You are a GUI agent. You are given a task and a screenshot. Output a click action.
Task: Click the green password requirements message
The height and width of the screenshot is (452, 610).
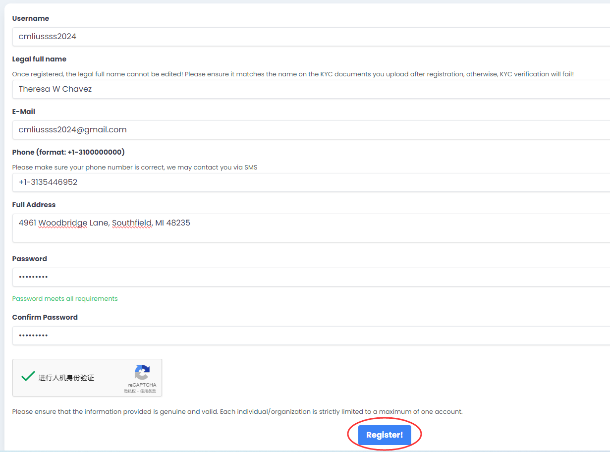click(x=65, y=299)
